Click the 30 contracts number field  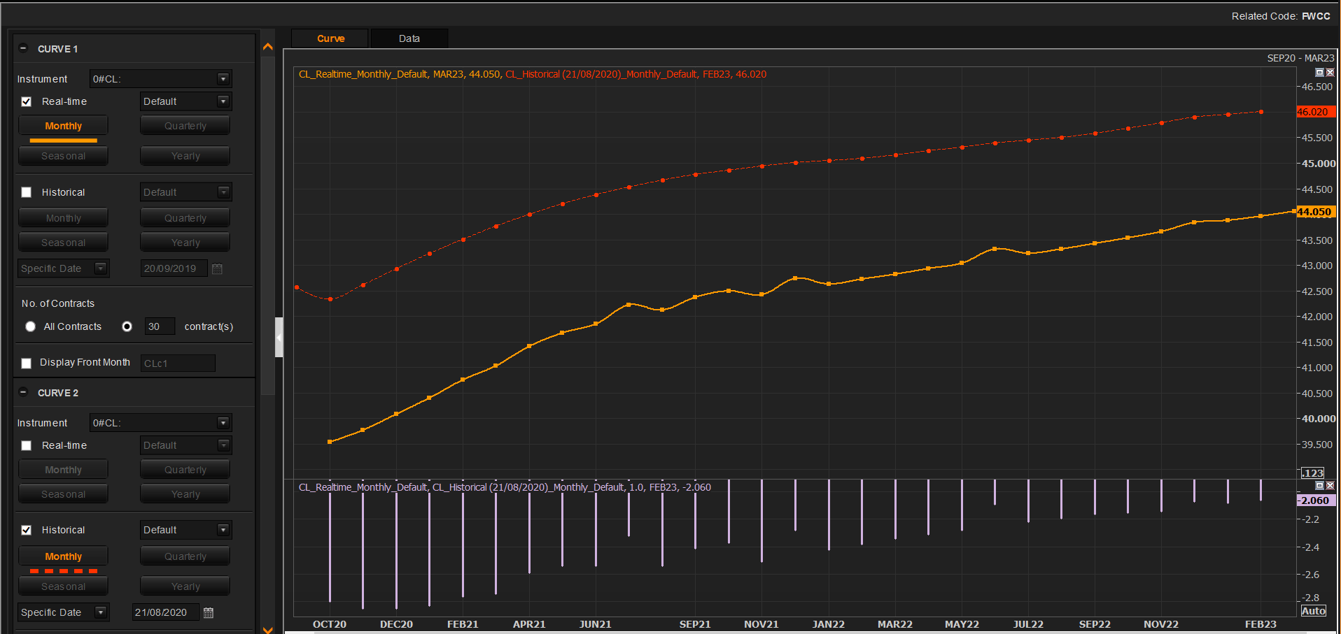coord(160,326)
